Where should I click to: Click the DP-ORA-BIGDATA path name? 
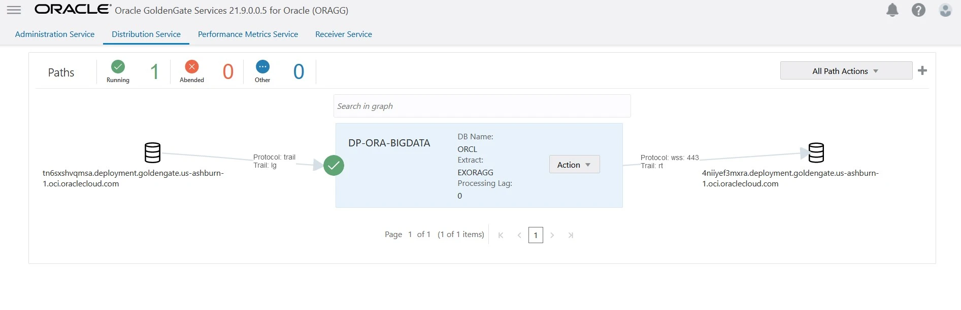pyautogui.click(x=389, y=143)
